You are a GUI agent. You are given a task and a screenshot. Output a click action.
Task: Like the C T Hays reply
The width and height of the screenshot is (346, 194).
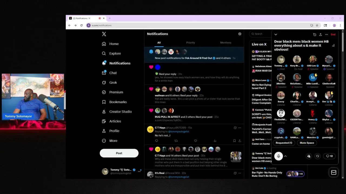pyautogui.click(x=195, y=141)
